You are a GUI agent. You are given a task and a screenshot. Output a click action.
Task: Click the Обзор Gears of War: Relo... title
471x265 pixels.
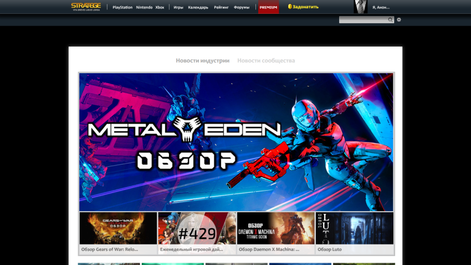pyautogui.click(x=110, y=249)
